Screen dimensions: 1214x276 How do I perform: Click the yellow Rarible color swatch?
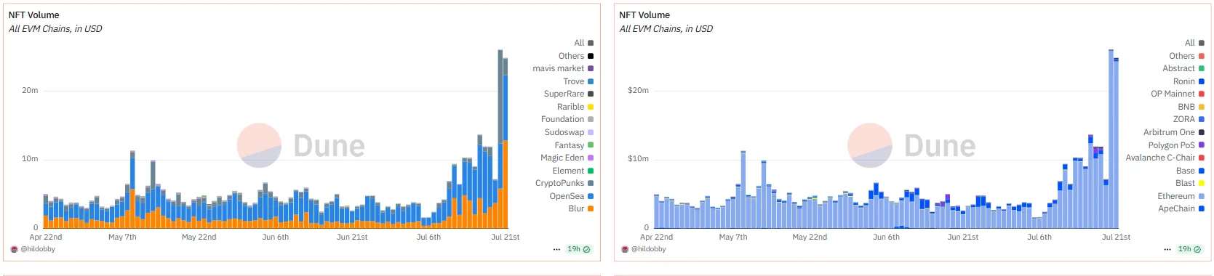[591, 107]
